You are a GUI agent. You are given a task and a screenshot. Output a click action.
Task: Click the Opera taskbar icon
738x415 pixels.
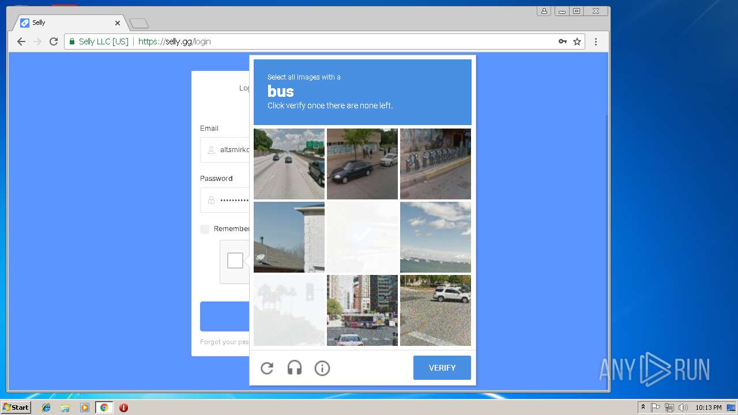(x=123, y=408)
